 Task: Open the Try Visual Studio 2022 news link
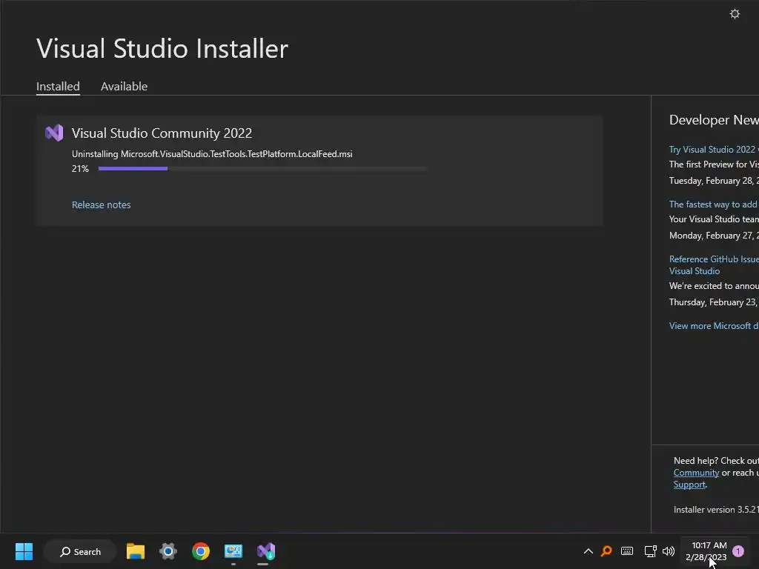(714, 150)
